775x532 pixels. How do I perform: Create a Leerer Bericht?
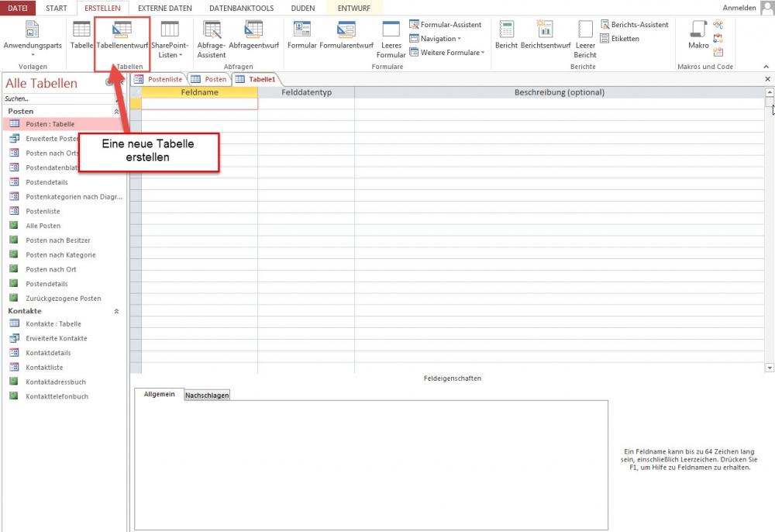[585, 40]
